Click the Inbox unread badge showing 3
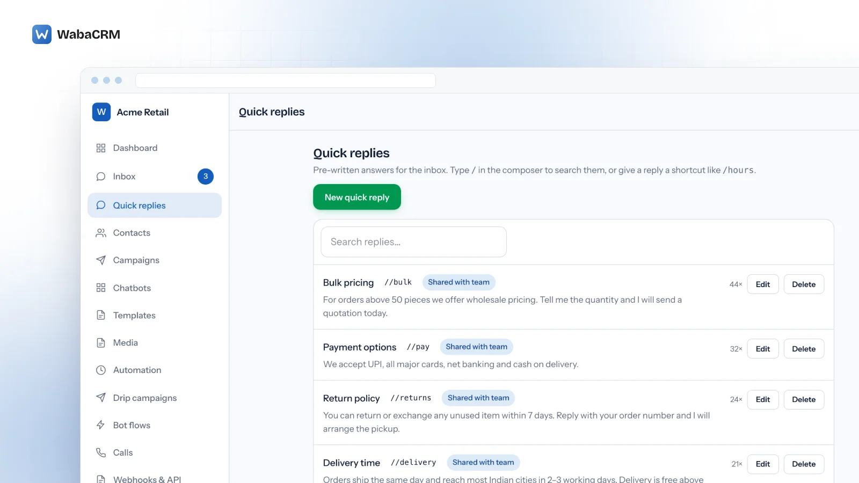Image resolution: width=859 pixels, height=483 pixels. click(x=206, y=177)
